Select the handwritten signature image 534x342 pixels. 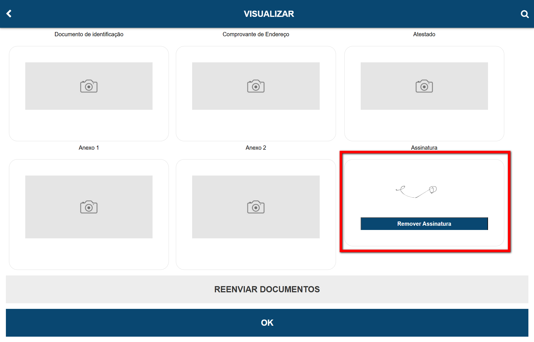pyautogui.click(x=416, y=192)
